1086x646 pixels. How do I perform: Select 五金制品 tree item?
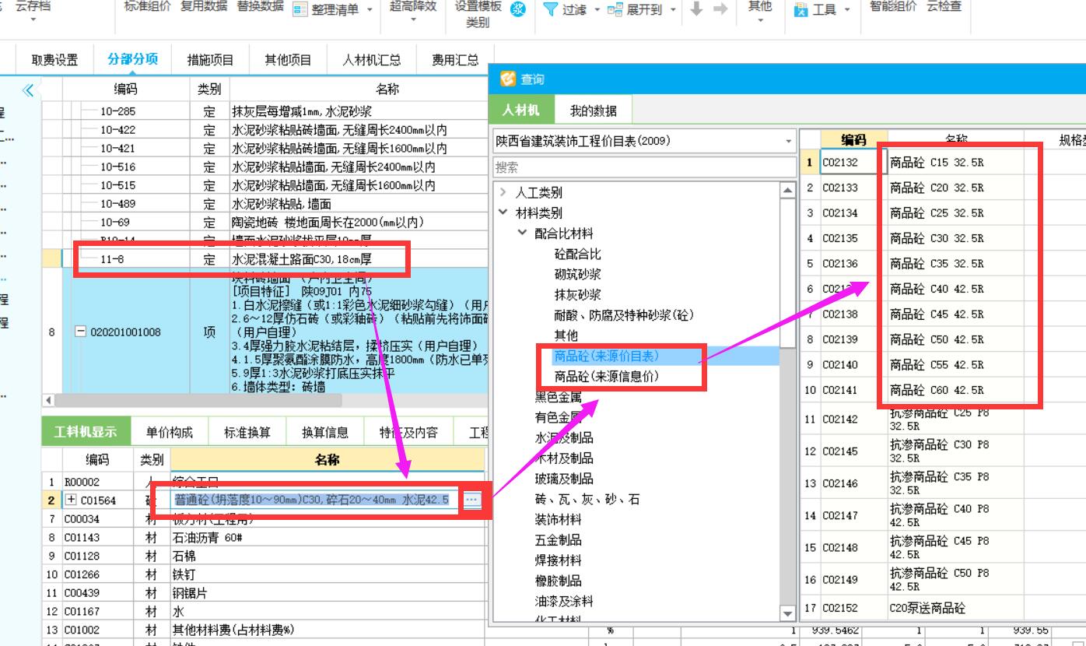(558, 539)
